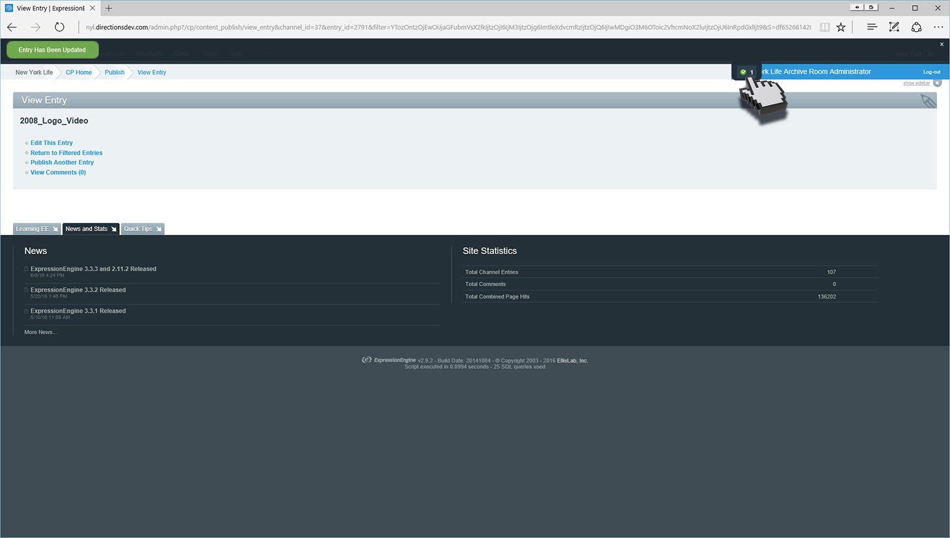The width and height of the screenshot is (950, 538).
Task: Open Reading view book icon
Action: point(824,27)
